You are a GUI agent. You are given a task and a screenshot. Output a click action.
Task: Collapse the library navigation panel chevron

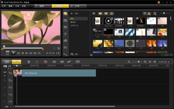pyautogui.click(x=91, y=55)
